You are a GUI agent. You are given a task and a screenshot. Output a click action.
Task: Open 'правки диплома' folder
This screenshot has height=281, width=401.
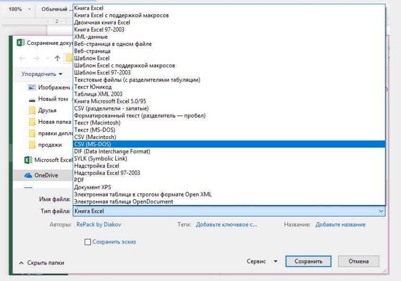pyautogui.click(x=50, y=133)
